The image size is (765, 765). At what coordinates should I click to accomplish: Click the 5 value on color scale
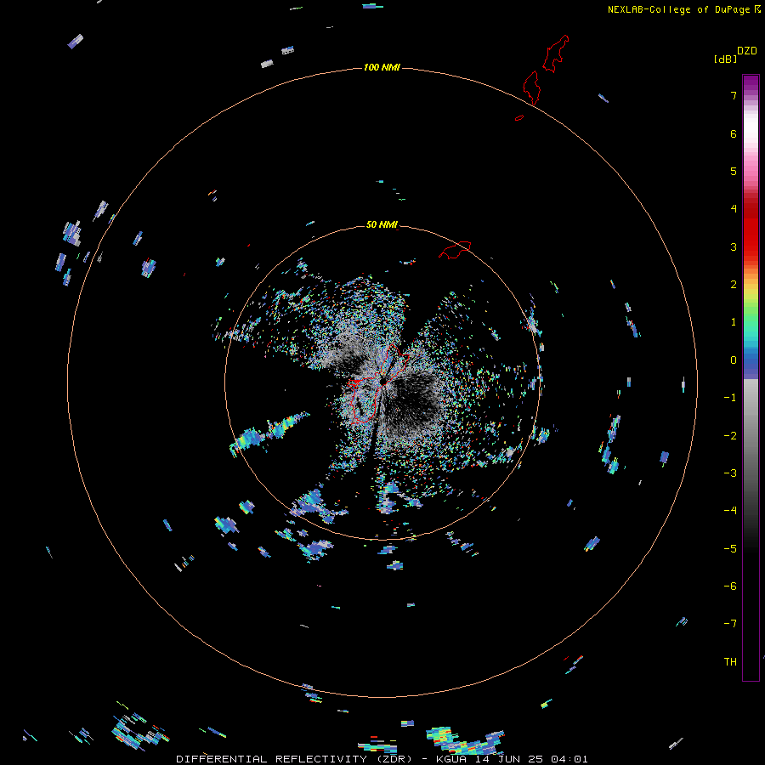[x=734, y=171]
